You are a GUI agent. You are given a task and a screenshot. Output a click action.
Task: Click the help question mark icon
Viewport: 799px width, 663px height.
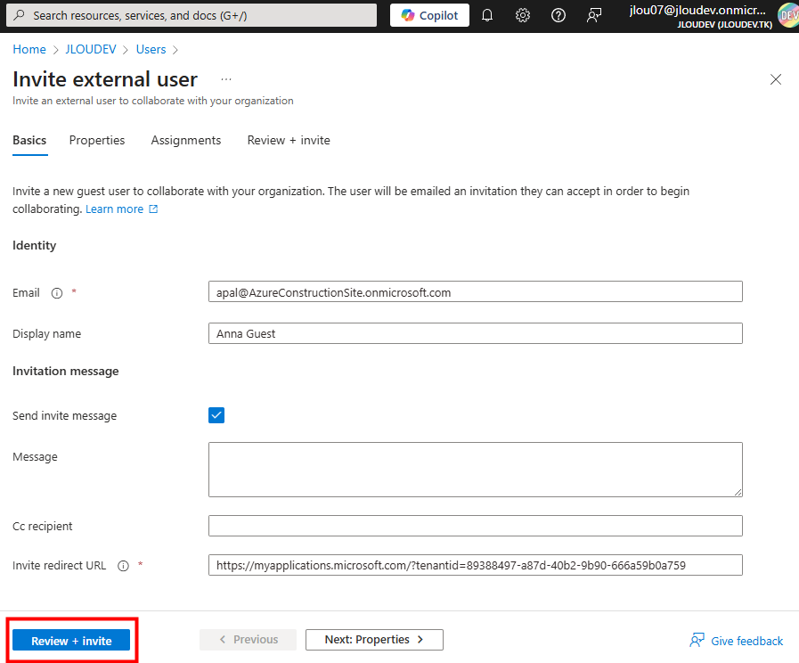(558, 15)
